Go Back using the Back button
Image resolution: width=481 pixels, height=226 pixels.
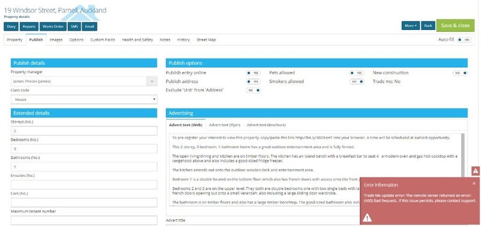[428, 26]
